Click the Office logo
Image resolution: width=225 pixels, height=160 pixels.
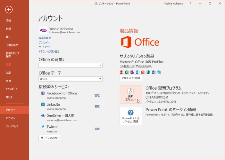(140, 42)
